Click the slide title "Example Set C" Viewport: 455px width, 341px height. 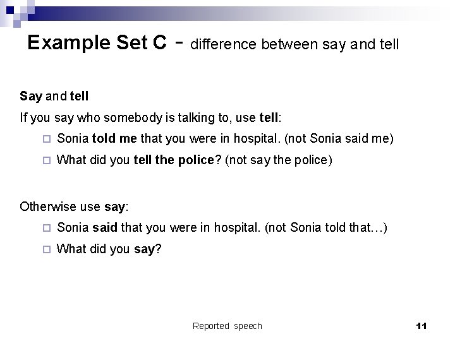[97, 42]
